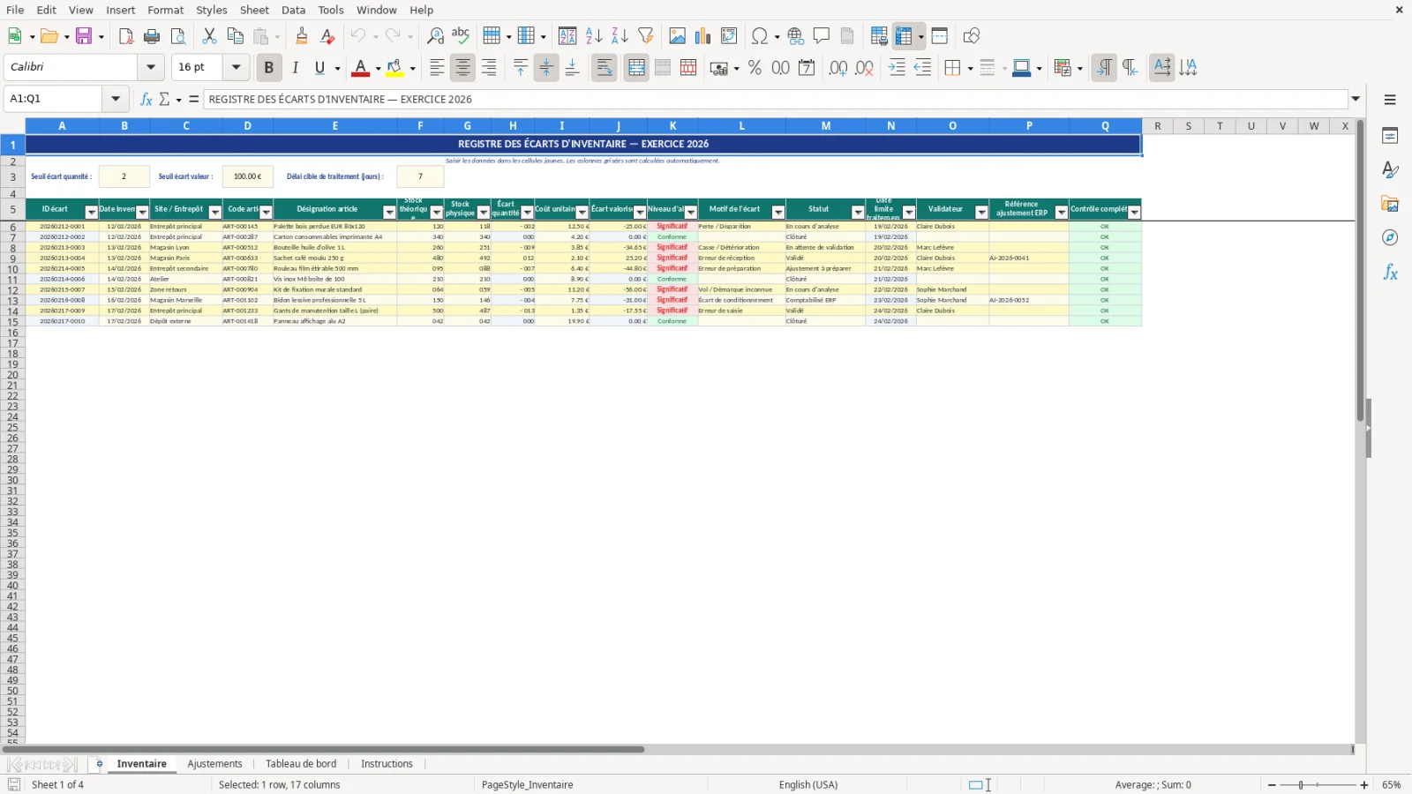Toggle Align left
1412x794 pixels.
coord(437,68)
